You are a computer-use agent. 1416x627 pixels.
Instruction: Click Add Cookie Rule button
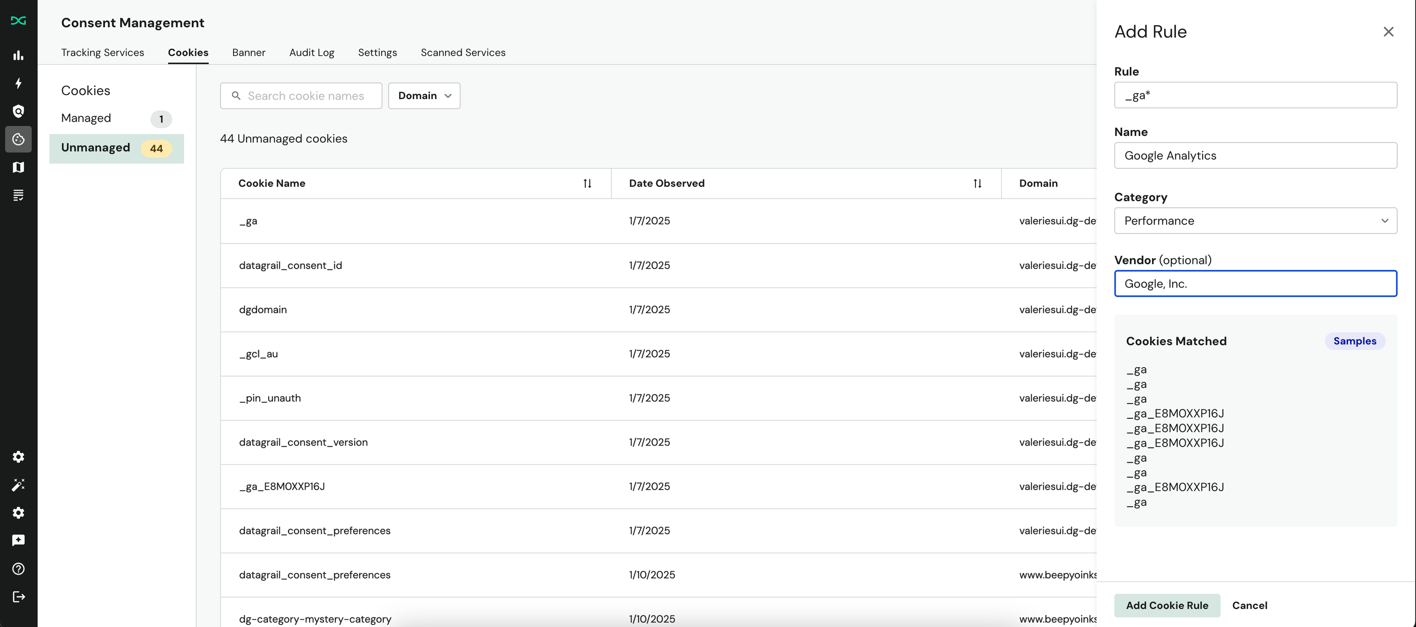point(1167,605)
